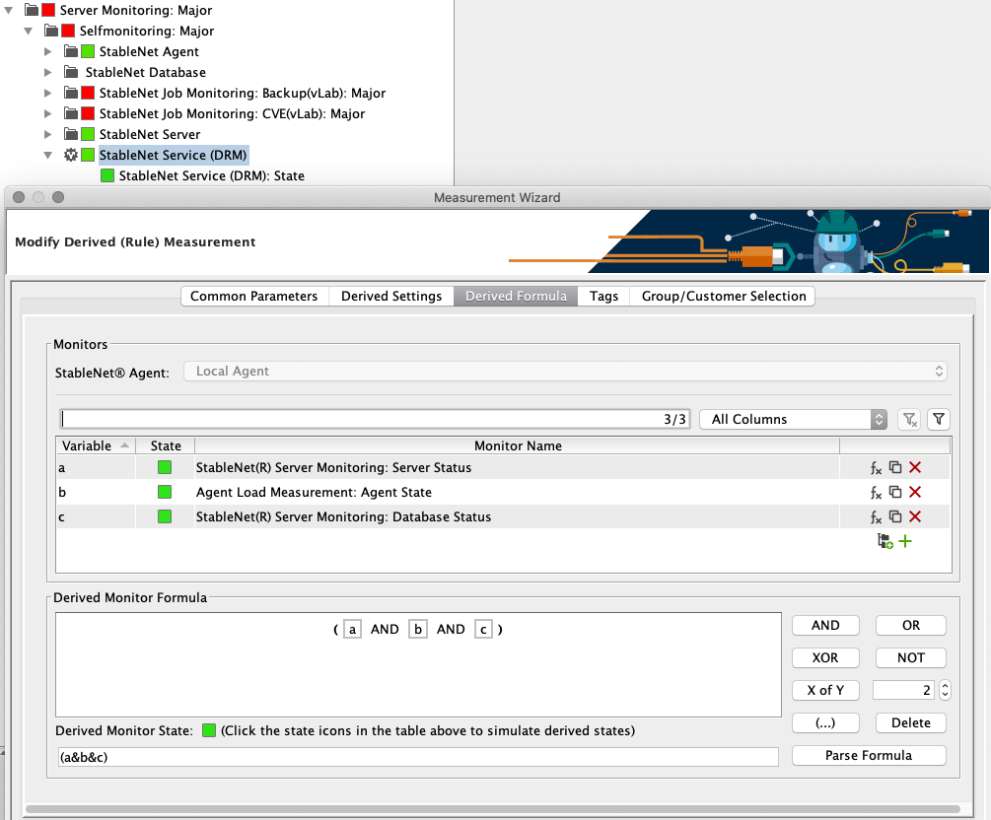Open the Tags tab
Image resolution: width=991 pixels, height=820 pixels.
click(x=603, y=297)
